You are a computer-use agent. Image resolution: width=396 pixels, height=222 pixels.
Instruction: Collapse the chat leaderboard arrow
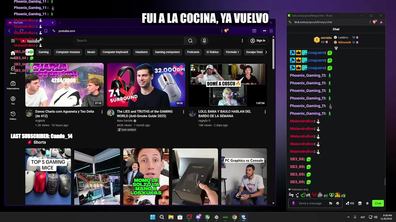click(336, 48)
